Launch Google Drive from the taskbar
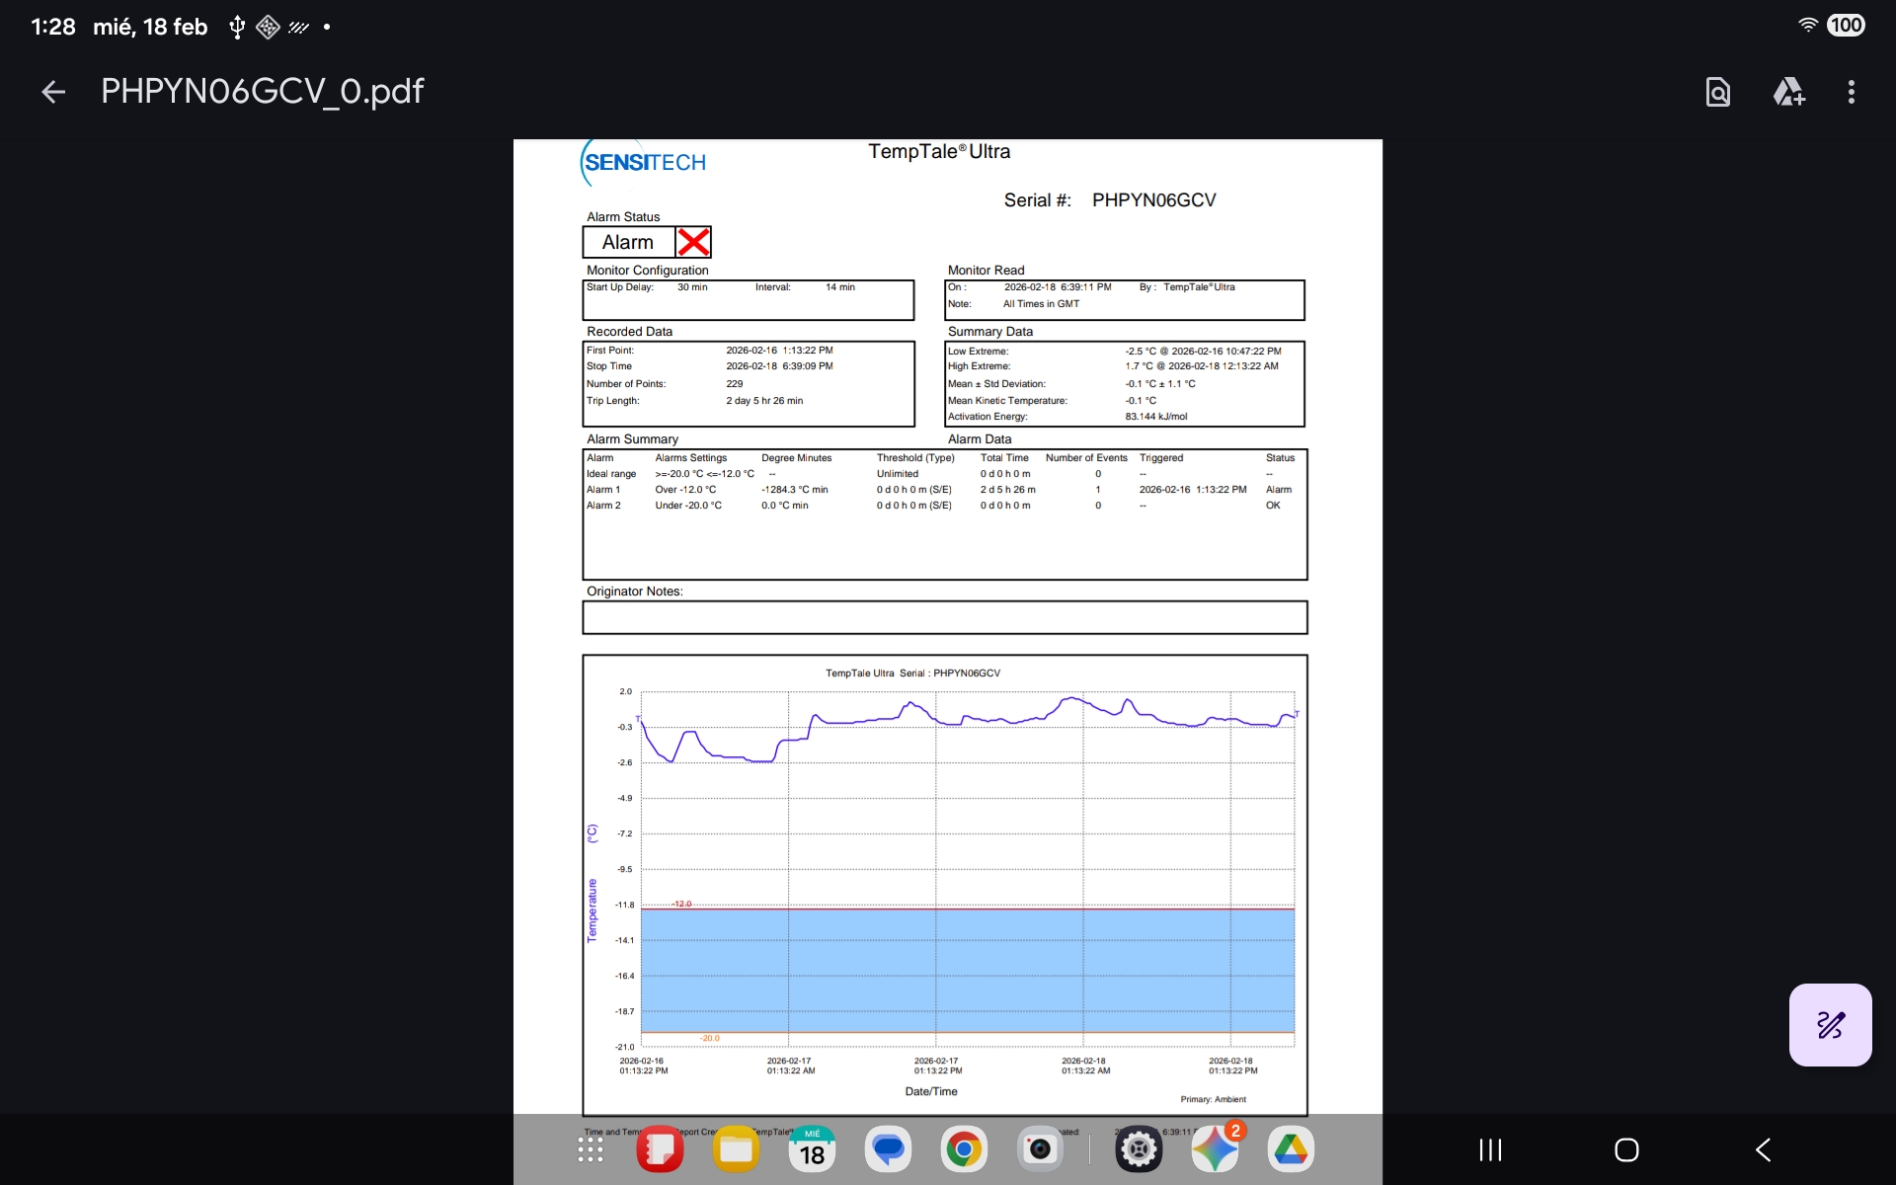 pos(1291,1149)
